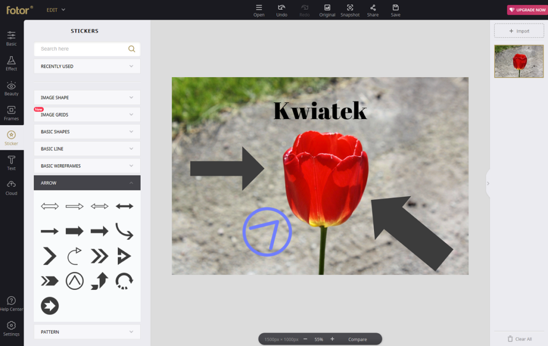The height and width of the screenshot is (346, 548).
Task: Collapse the Arrow sticker category
Action: 87,183
